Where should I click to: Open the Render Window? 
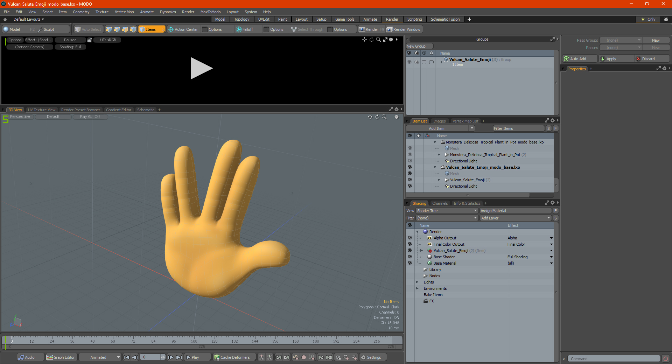tap(404, 29)
